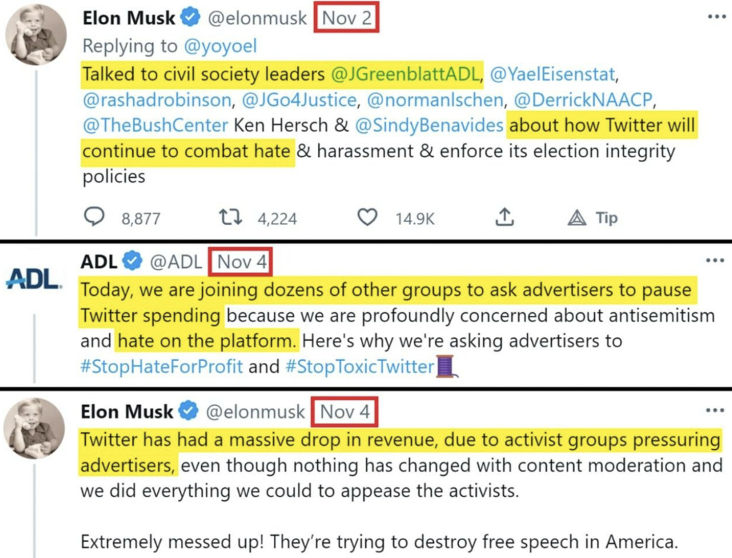Click the verified badge beside ADL name

(132, 262)
